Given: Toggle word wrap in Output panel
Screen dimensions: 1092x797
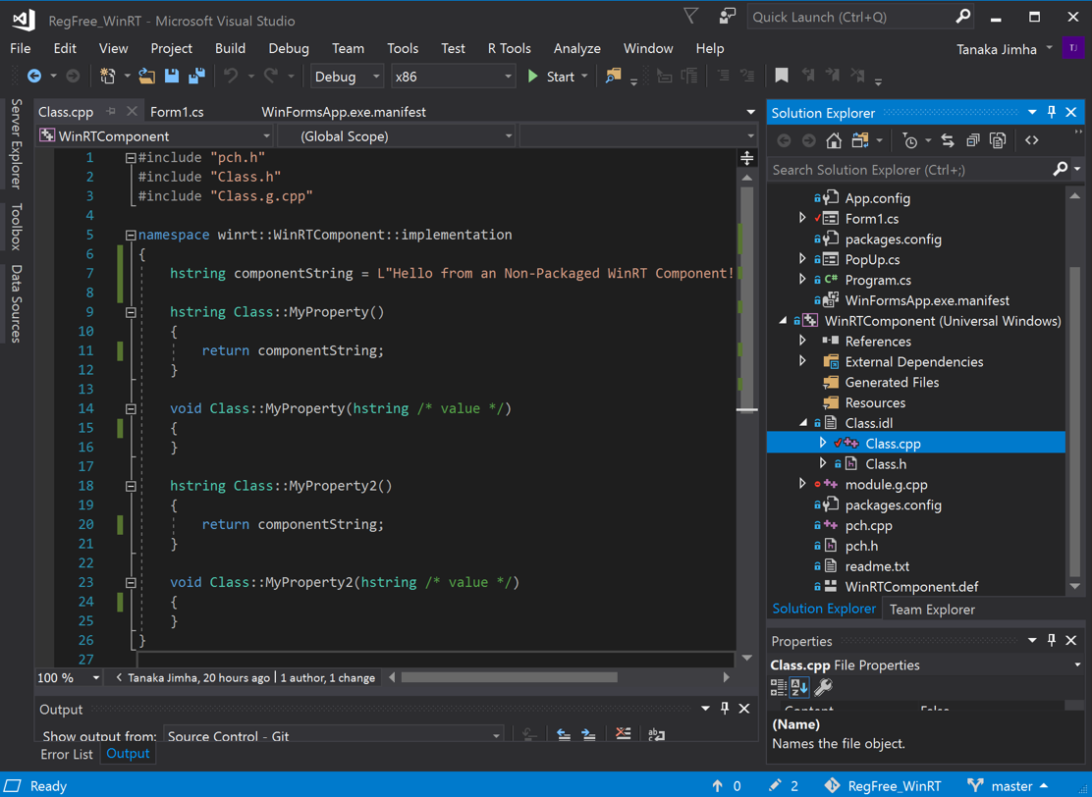Looking at the screenshot, I should tap(657, 734).
